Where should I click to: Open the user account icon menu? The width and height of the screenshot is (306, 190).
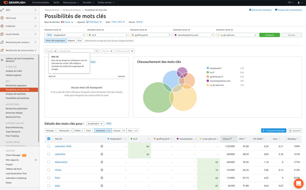[x=300, y=2]
